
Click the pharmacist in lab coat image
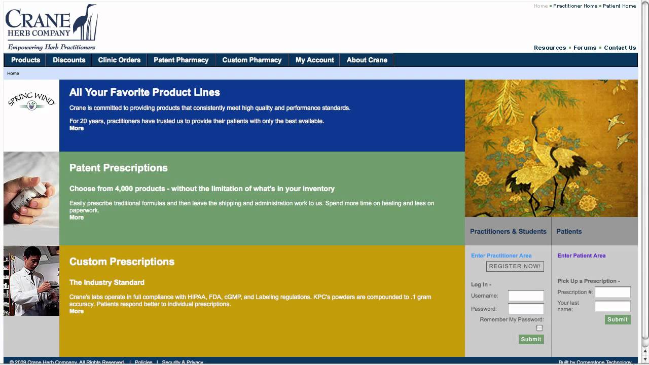pos(31,281)
